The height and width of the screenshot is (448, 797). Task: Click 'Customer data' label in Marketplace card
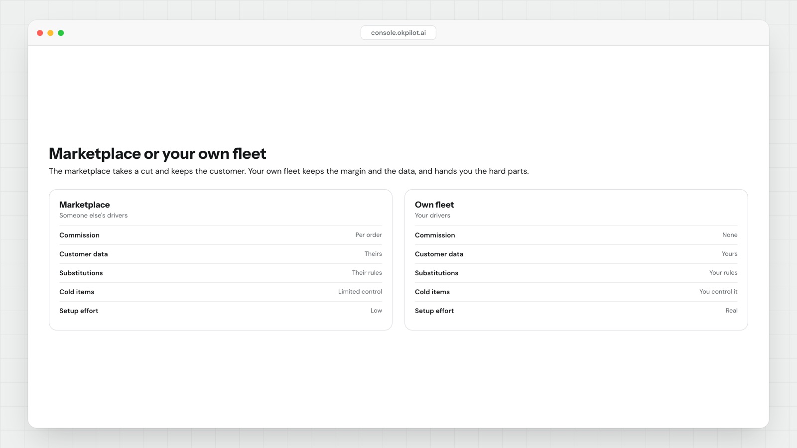point(84,254)
